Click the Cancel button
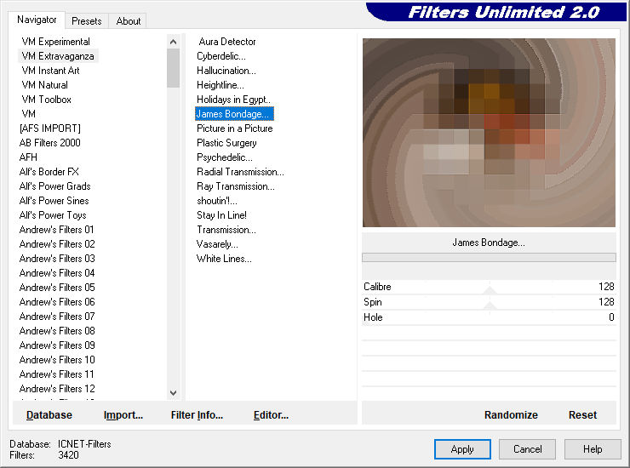630x468 pixels. point(528,449)
